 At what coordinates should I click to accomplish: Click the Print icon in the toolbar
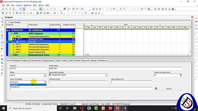3,9
